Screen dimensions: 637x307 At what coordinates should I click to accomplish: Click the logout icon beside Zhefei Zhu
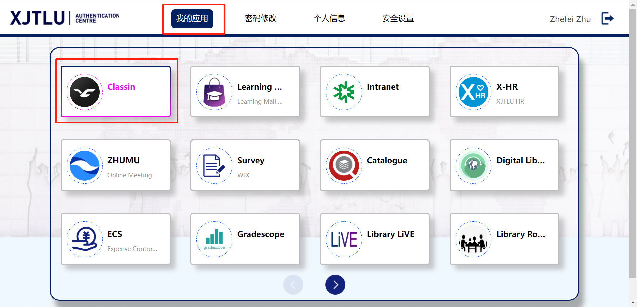(608, 18)
